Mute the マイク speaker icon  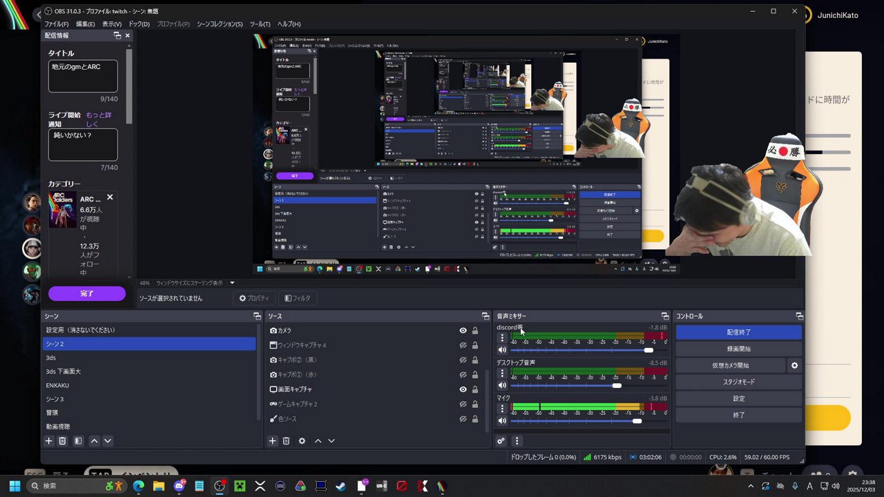point(502,420)
